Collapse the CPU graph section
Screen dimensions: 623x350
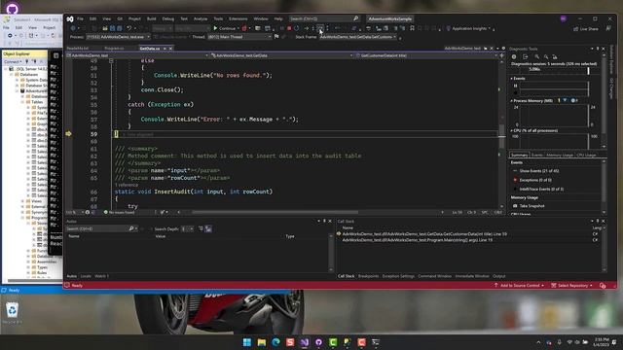pyautogui.click(x=512, y=130)
